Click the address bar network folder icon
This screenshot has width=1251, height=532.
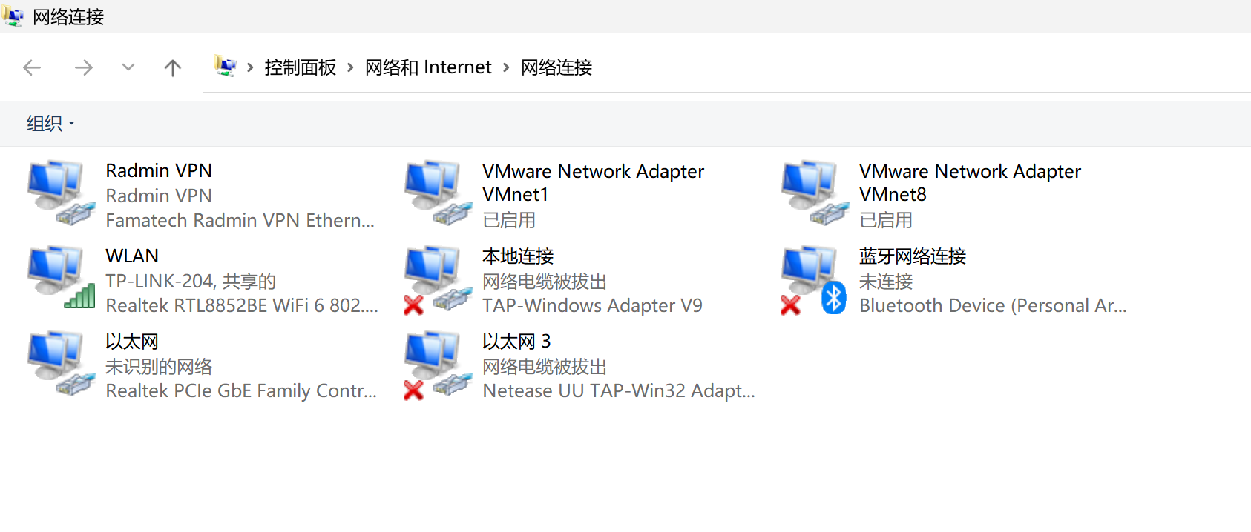(225, 67)
